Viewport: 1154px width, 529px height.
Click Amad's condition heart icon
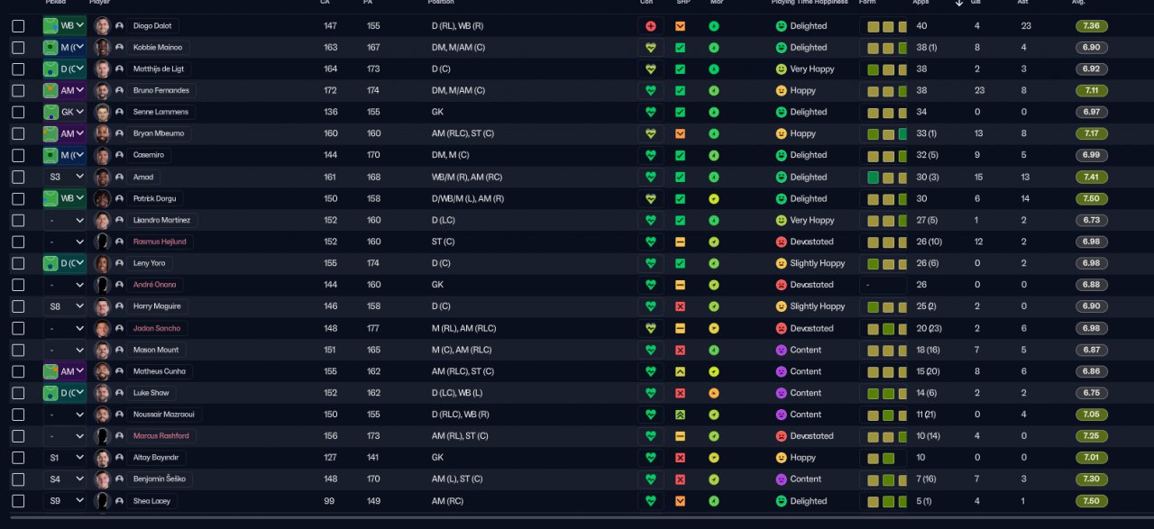[650, 178]
